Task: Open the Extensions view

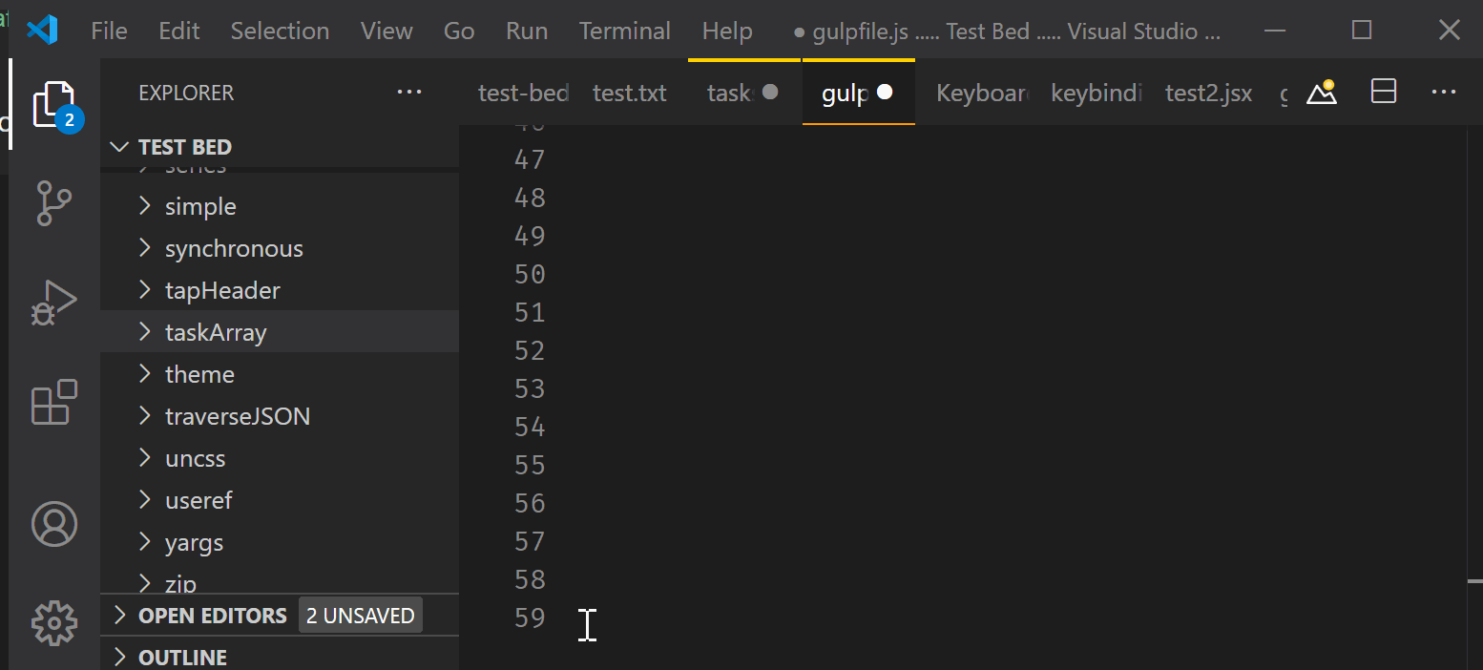Action: tap(53, 402)
